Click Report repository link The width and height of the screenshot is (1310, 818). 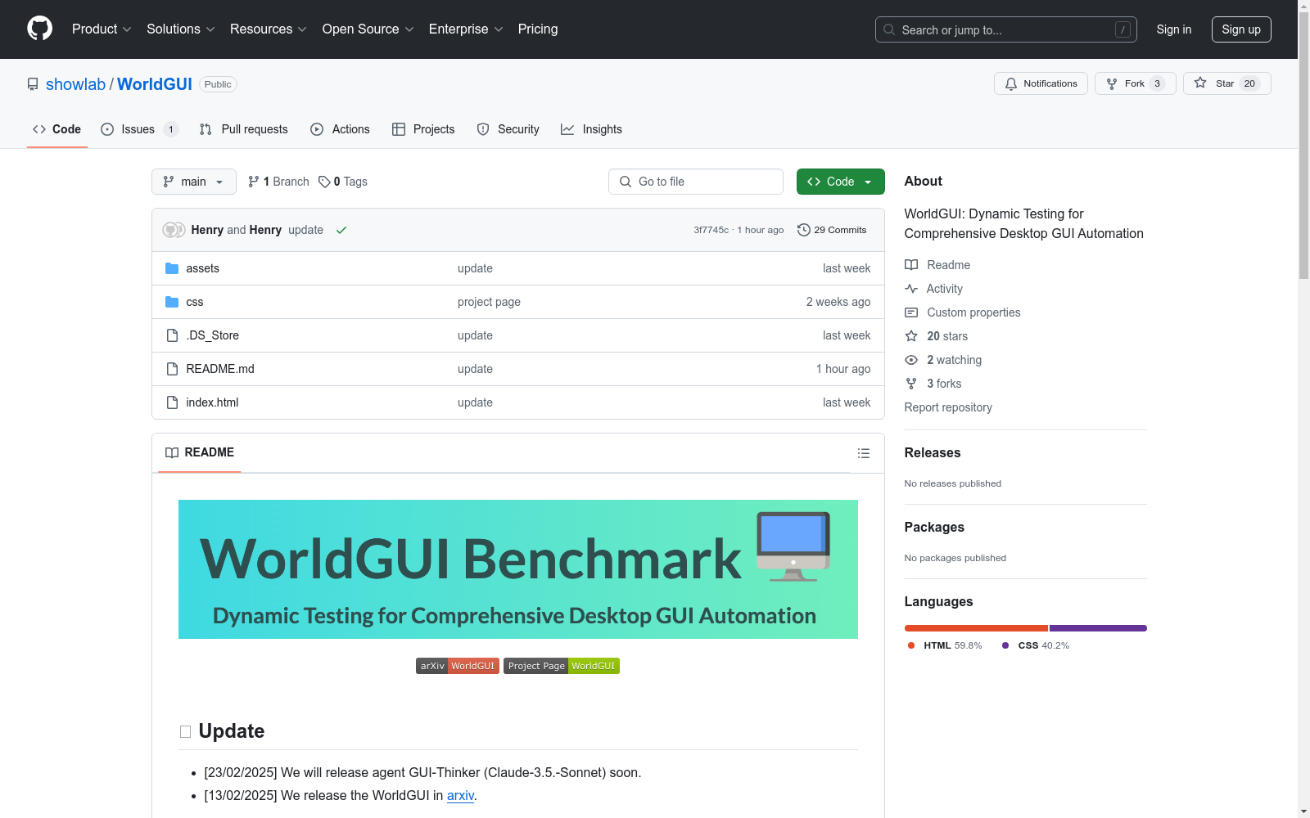tap(948, 407)
